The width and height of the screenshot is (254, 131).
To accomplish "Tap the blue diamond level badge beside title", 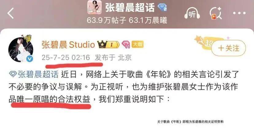I will pos(162,7).
